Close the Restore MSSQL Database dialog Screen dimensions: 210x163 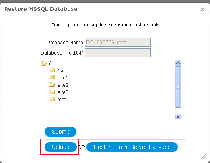pos(202,9)
